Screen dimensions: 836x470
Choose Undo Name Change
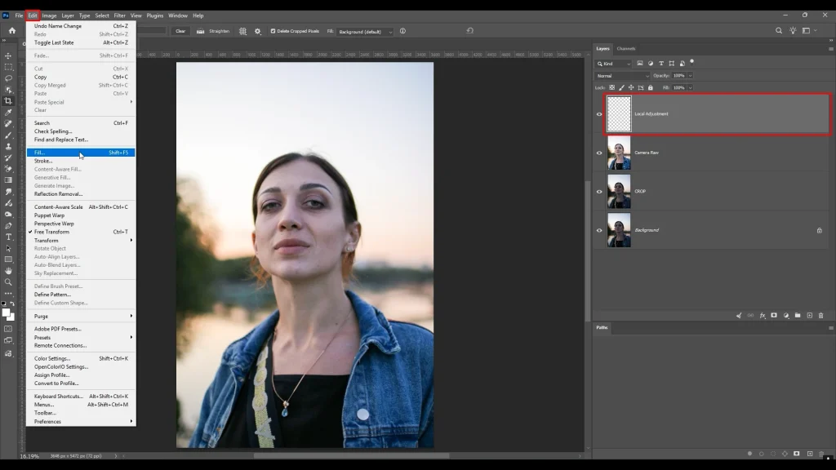click(81, 25)
